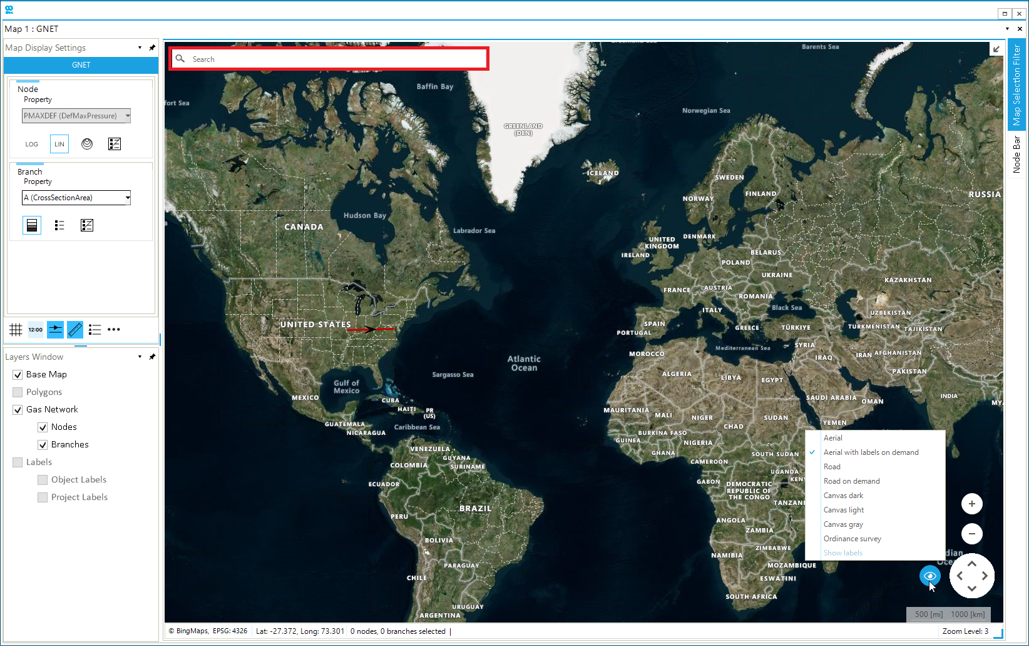Screen dimensions: 1029x647
Task: Click the grid toggle icon in toolbar
Action: click(x=16, y=329)
